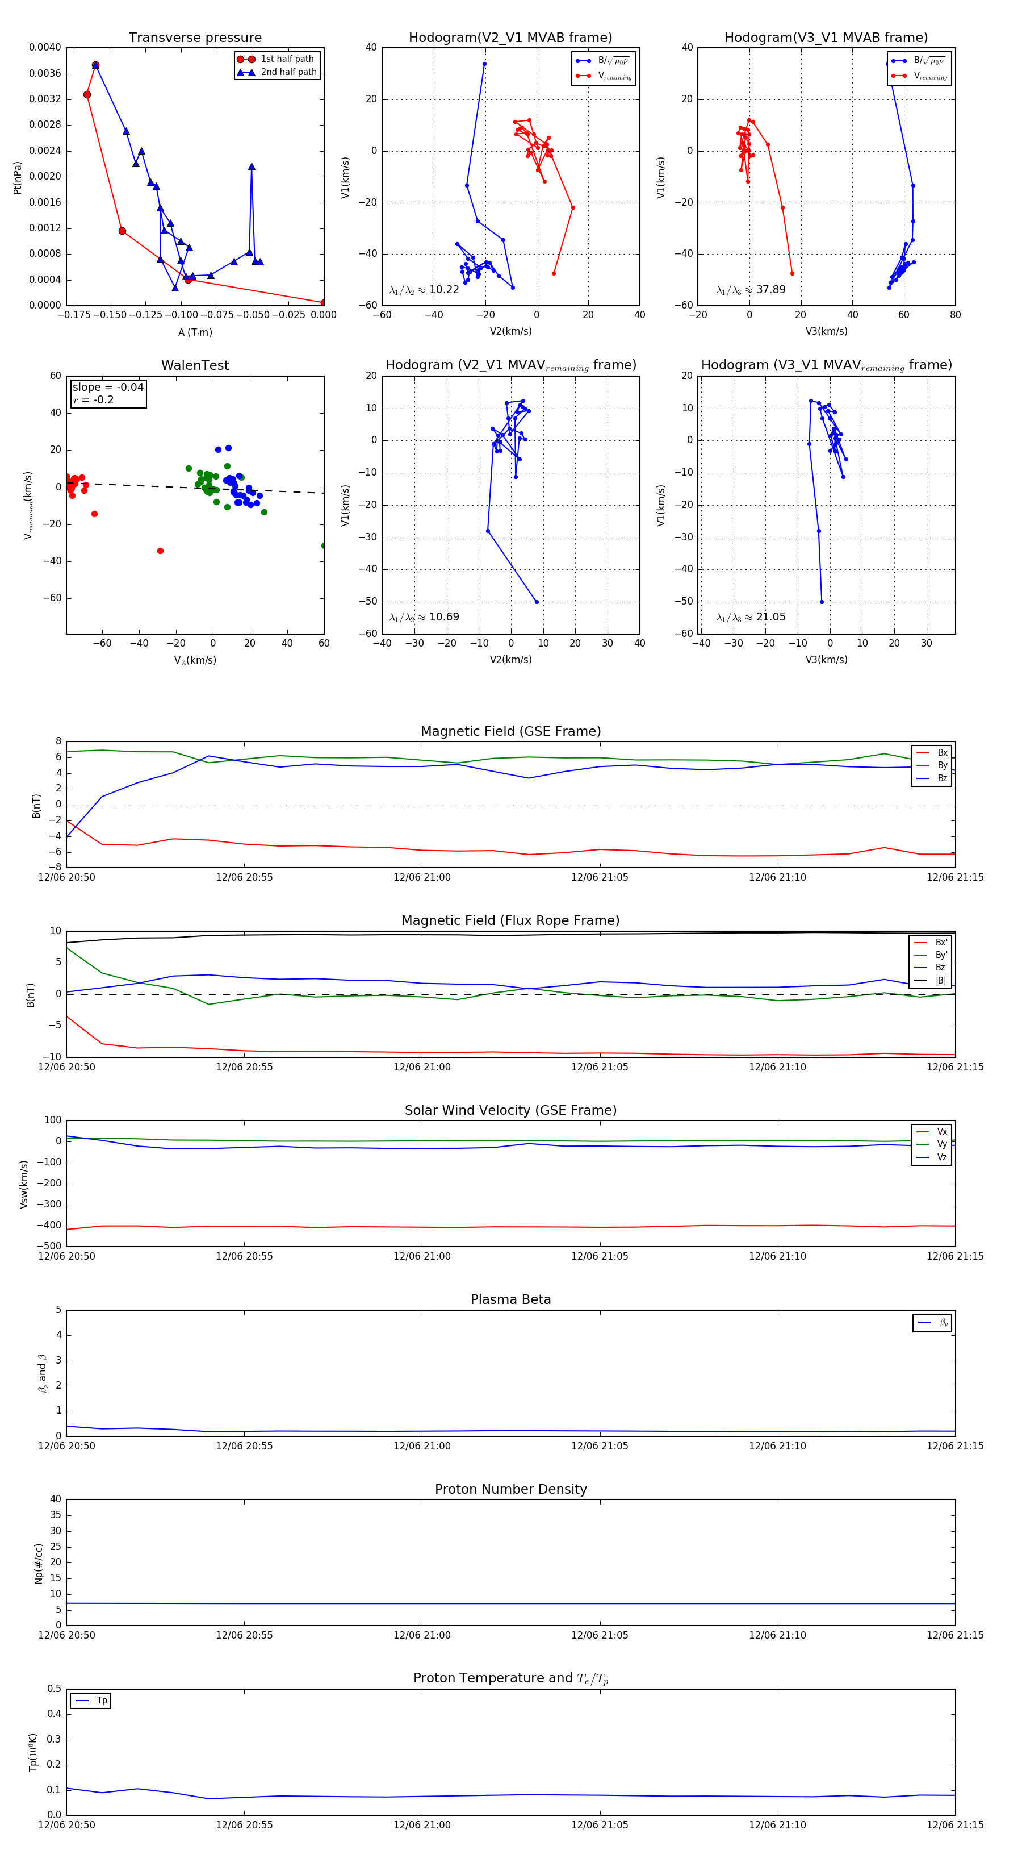Click the isolated red point near -34 in WalenTest
The width and height of the screenshot is (1022, 1875).
160,551
